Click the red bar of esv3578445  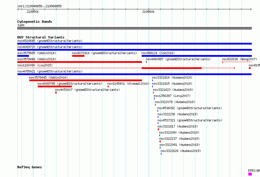coord(86,80)
